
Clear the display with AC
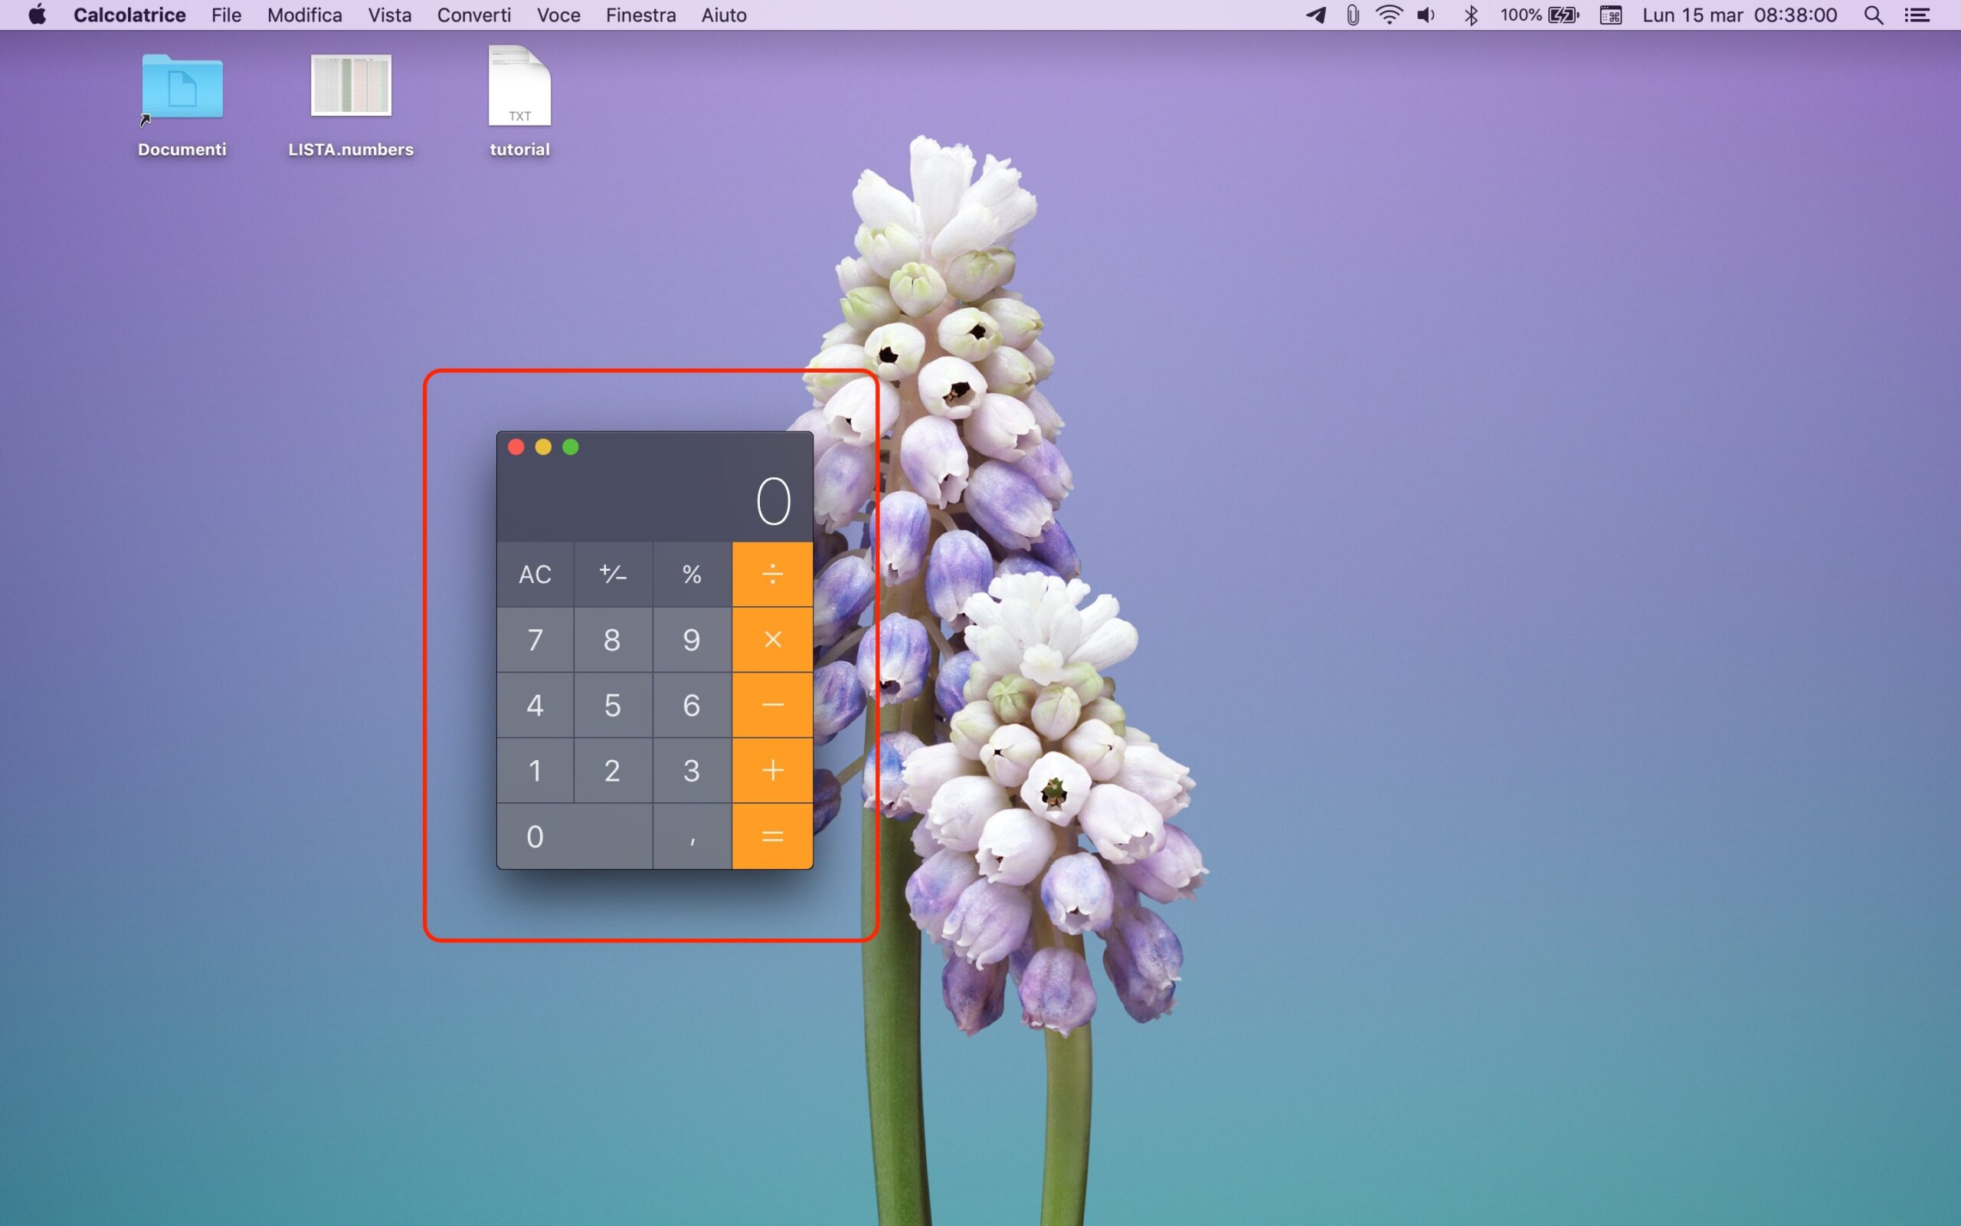pos(535,574)
